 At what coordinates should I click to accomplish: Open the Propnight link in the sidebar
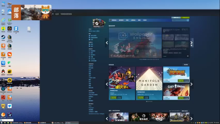(91, 108)
